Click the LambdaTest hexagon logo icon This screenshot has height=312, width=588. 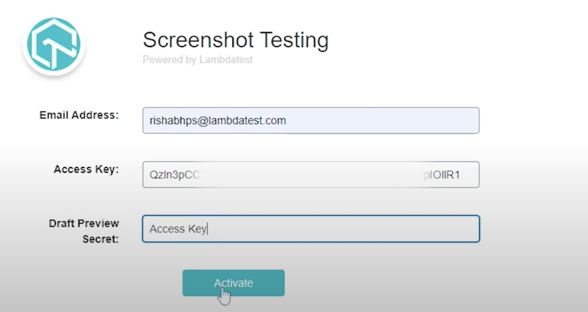(x=54, y=44)
